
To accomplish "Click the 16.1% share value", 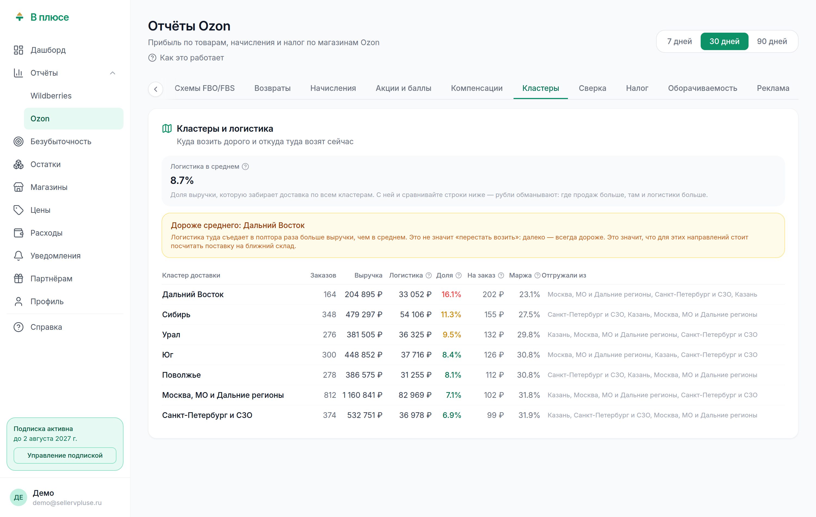I will point(451,294).
